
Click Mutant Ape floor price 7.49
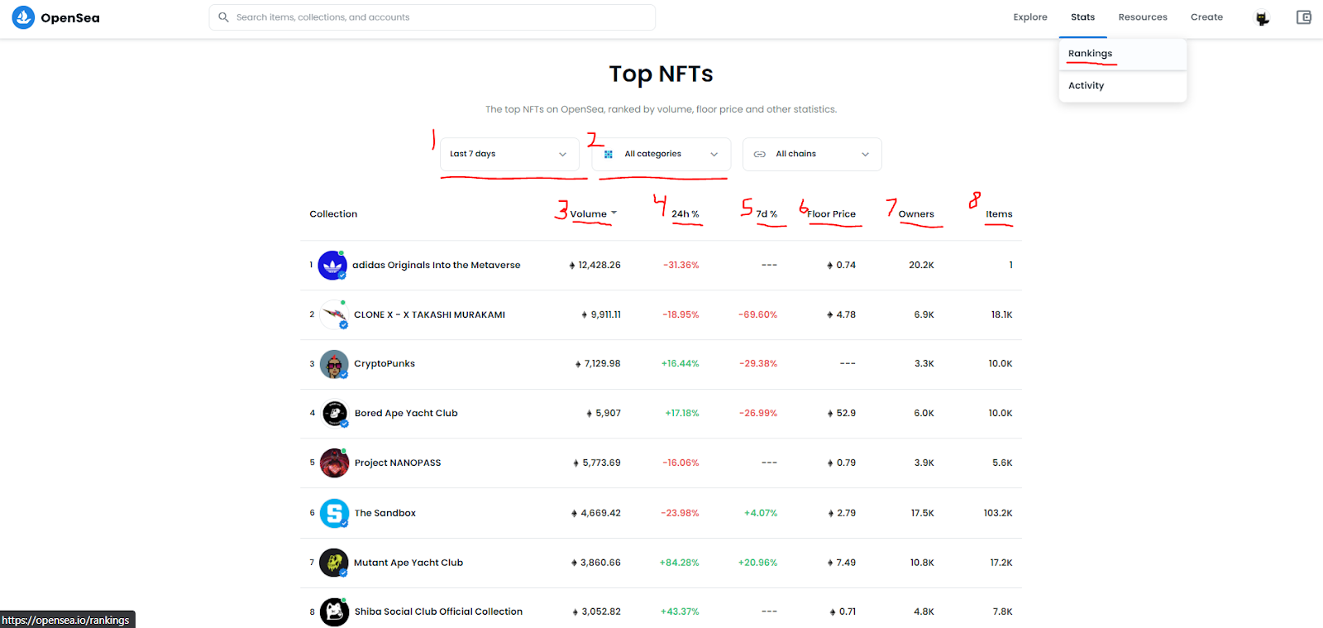click(846, 563)
